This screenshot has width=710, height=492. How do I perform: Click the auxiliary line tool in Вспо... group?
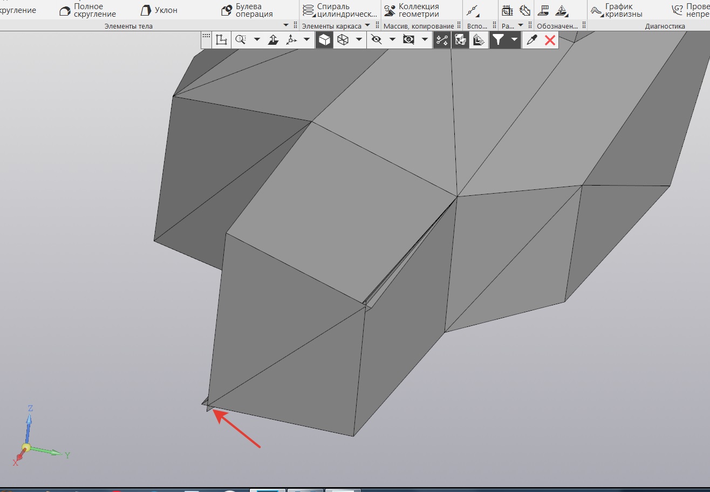pyautogui.click(x=473, y=10)
